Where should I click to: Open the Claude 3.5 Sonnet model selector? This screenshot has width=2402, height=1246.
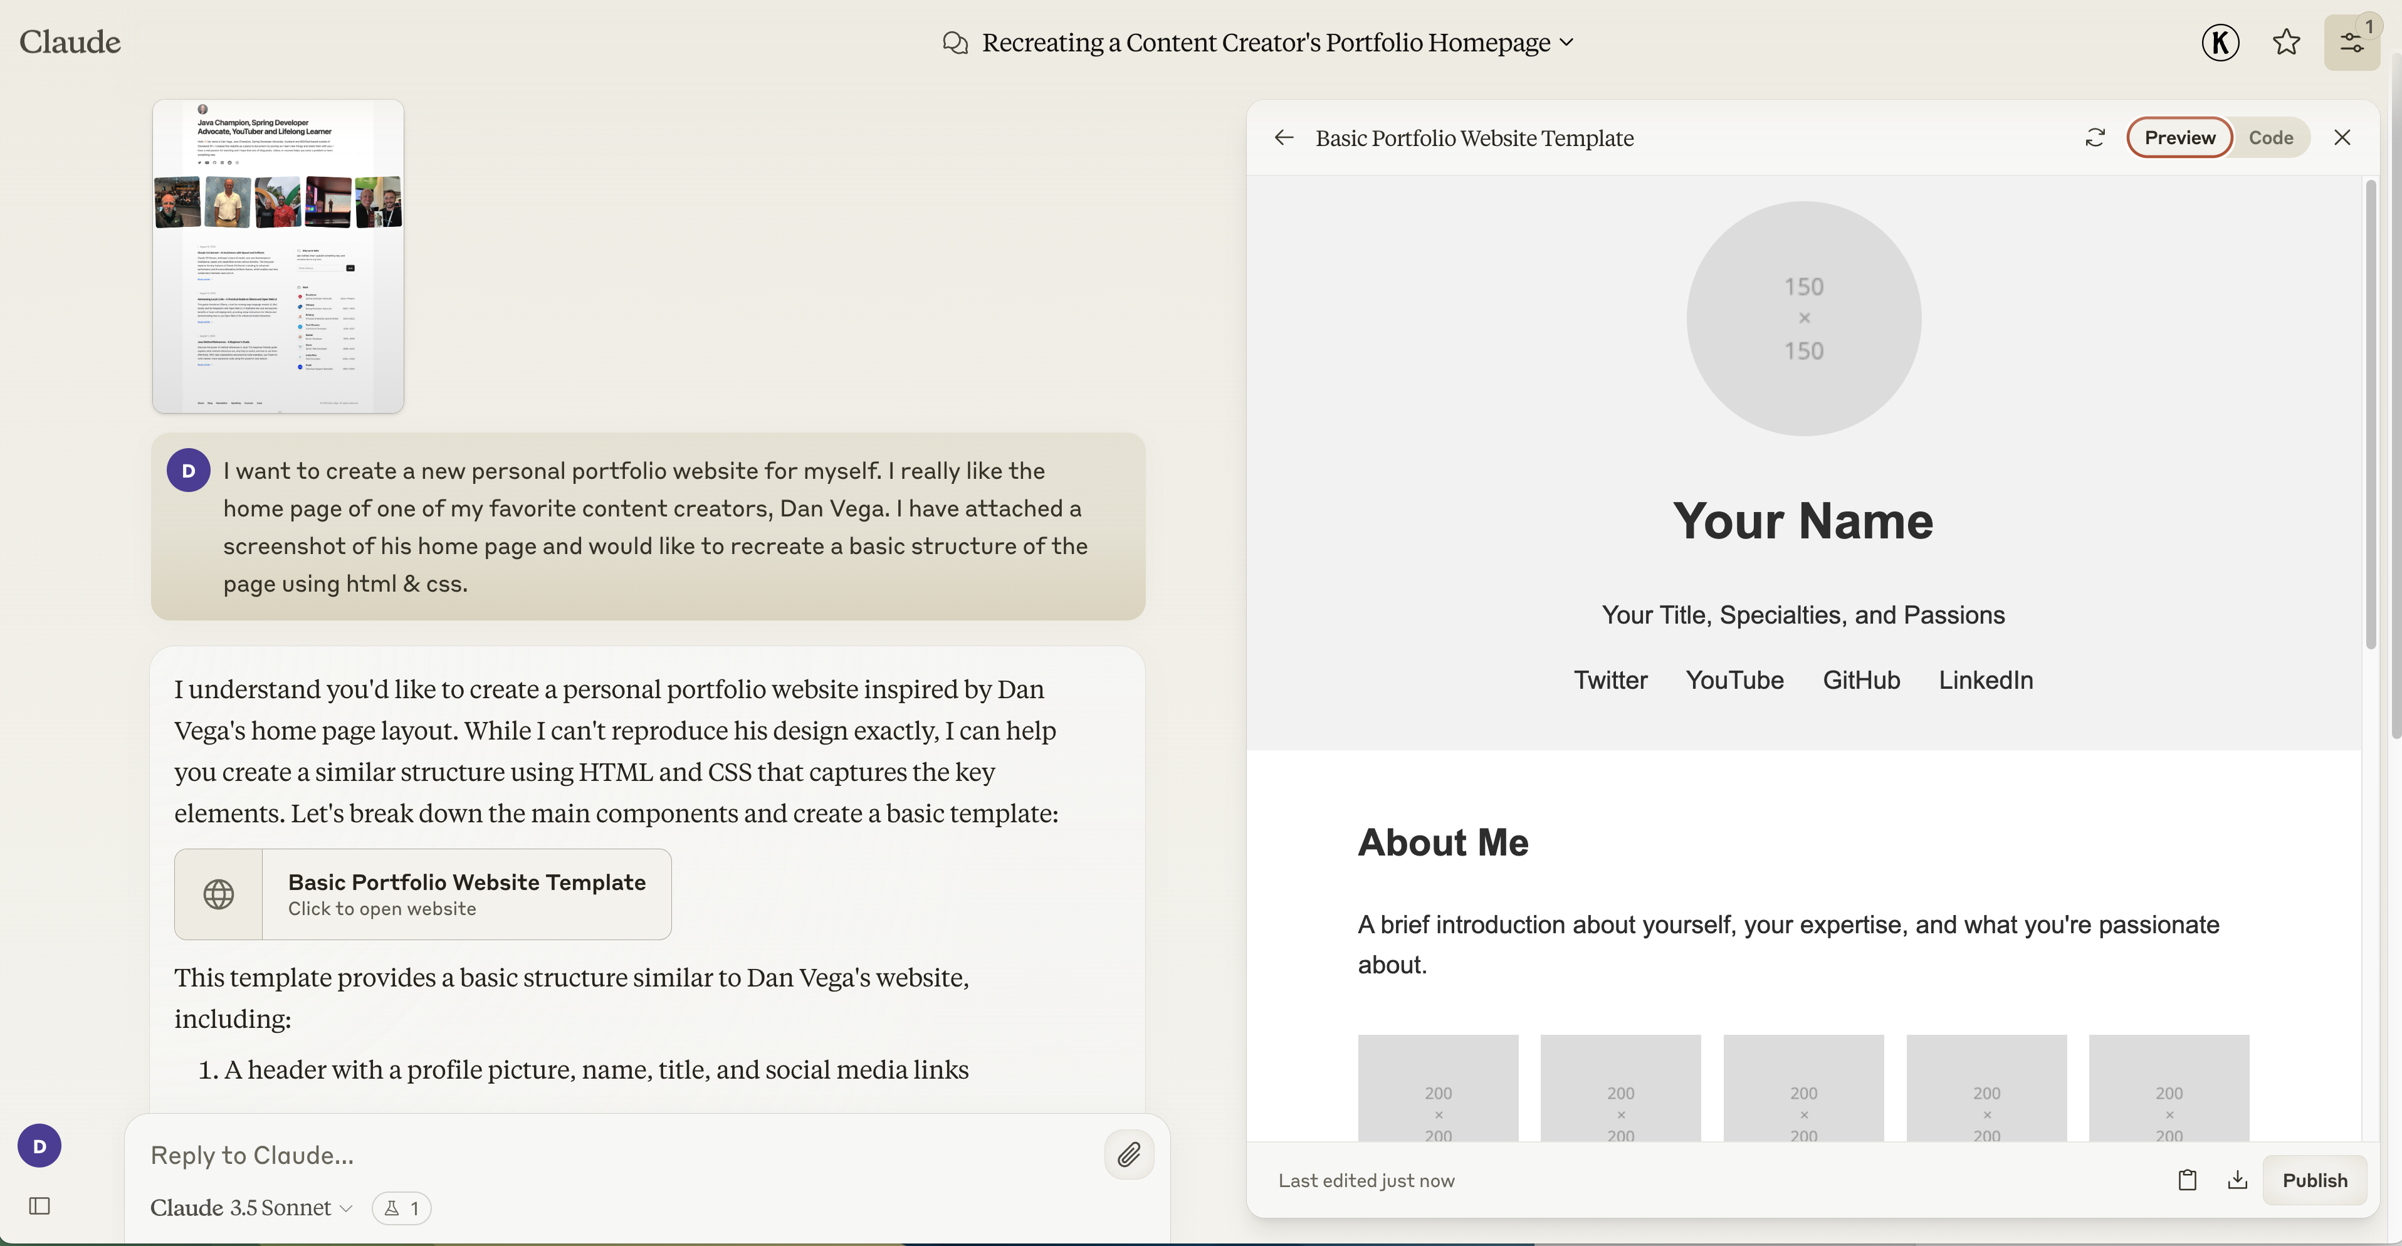coord(251,1208)
